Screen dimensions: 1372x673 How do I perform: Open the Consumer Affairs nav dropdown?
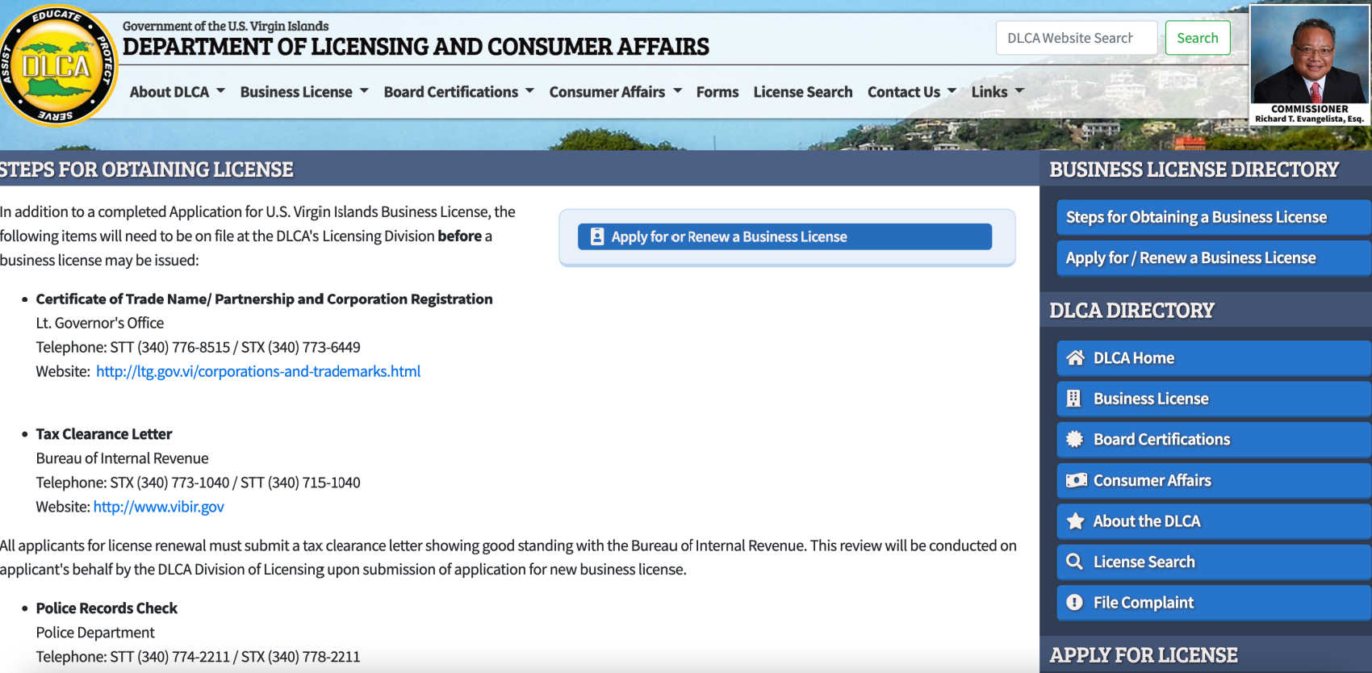coord(615,92)
